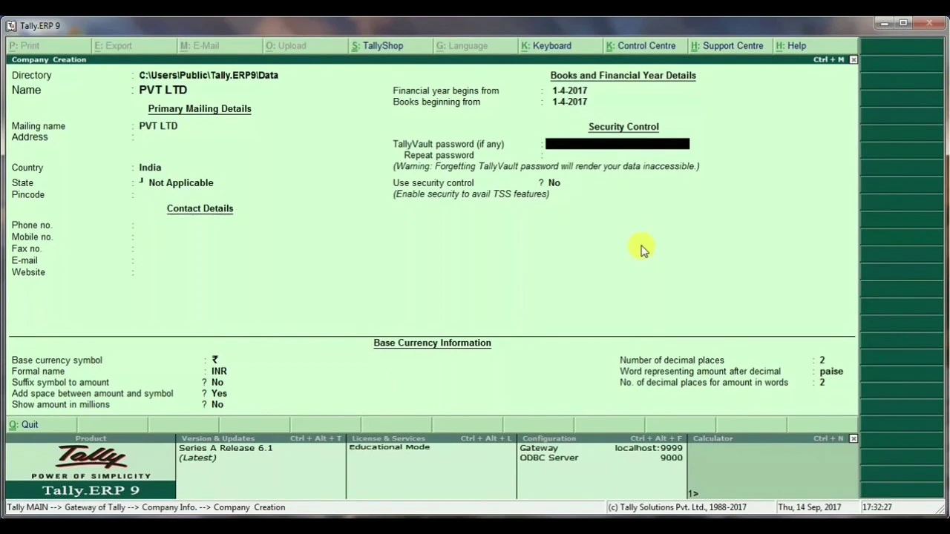Click the breadcrumb path Tally MAIN status text

pos(146,507)
